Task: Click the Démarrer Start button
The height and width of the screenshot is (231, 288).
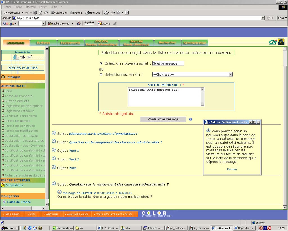Action: tap(9, 228)
